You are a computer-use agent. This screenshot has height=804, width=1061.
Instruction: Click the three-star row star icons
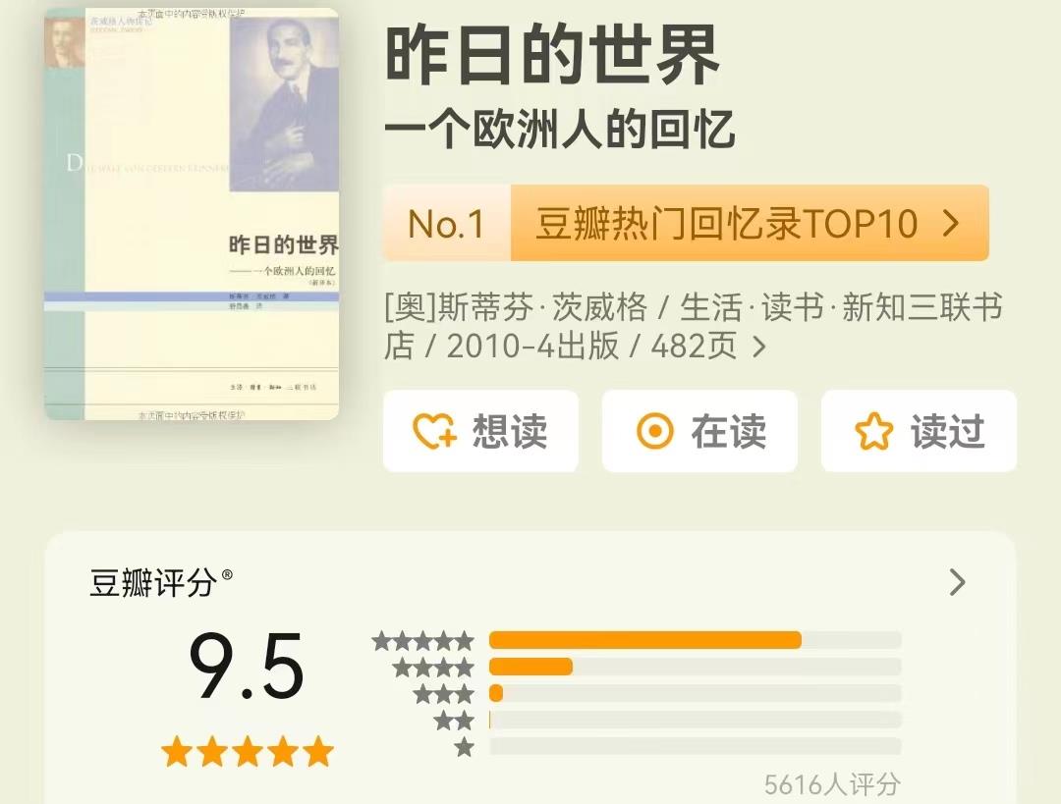(x=444, y=694)
